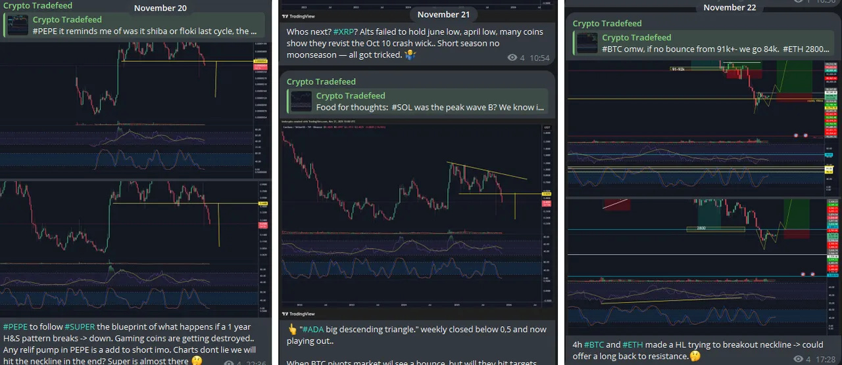Click the 10:54 message timestamp
This screenshot has height=365, width=842.
(539, 58)
